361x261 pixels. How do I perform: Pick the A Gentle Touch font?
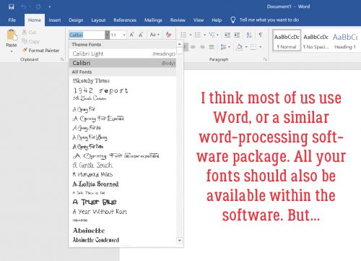[x=123, y=166]
